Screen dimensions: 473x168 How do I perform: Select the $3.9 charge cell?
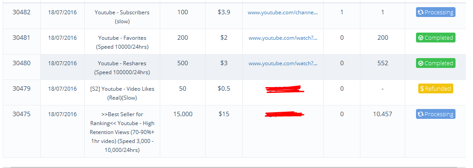pos(224,13)
